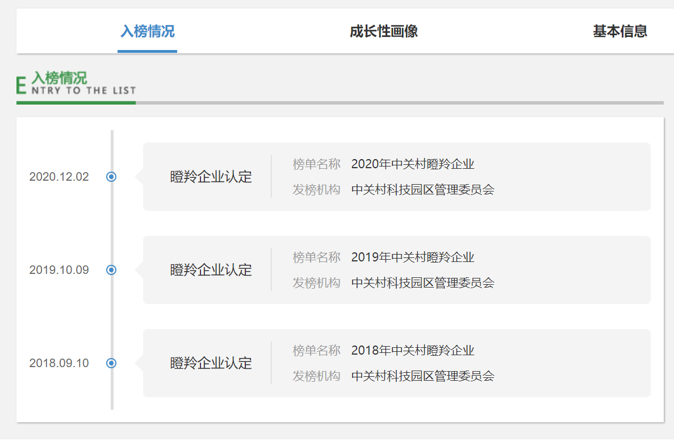Screen dimensions: 674x441
Task: Open the 2019年中关村瞪羚企业 list link
Action: 413,257
